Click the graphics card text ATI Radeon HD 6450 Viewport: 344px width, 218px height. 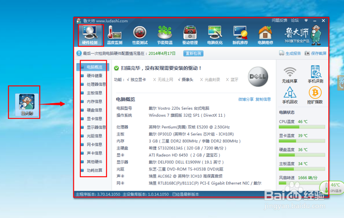184,155
